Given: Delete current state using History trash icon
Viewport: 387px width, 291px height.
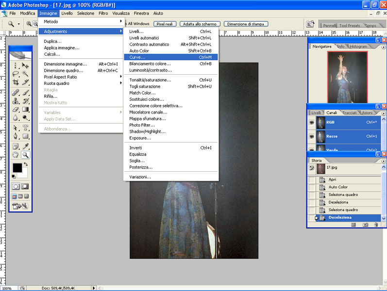Looking at the screenshot, I should (376, 225).
